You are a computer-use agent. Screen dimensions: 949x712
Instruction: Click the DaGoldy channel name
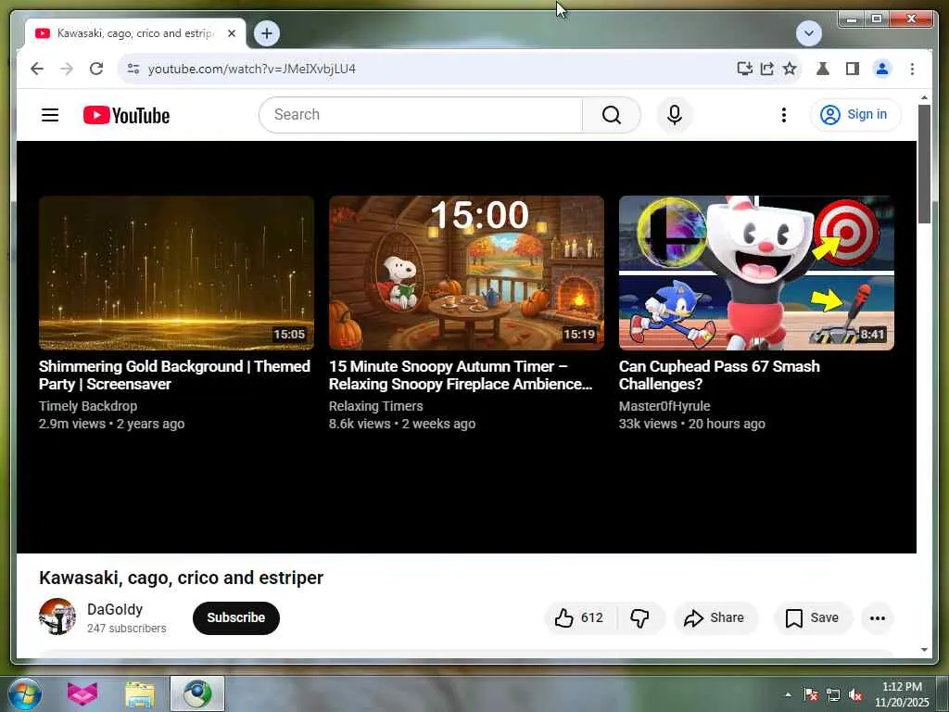point(115,610)
